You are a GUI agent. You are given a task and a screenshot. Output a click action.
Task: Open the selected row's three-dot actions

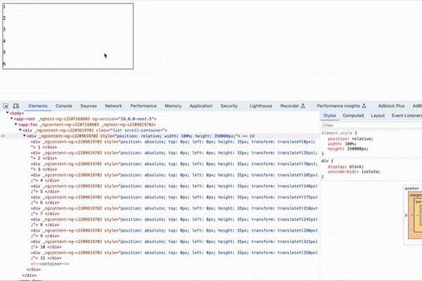point(3,136)
